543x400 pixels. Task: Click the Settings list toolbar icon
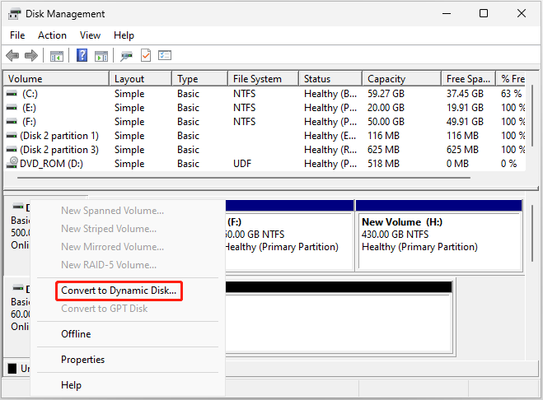point(165,56)
